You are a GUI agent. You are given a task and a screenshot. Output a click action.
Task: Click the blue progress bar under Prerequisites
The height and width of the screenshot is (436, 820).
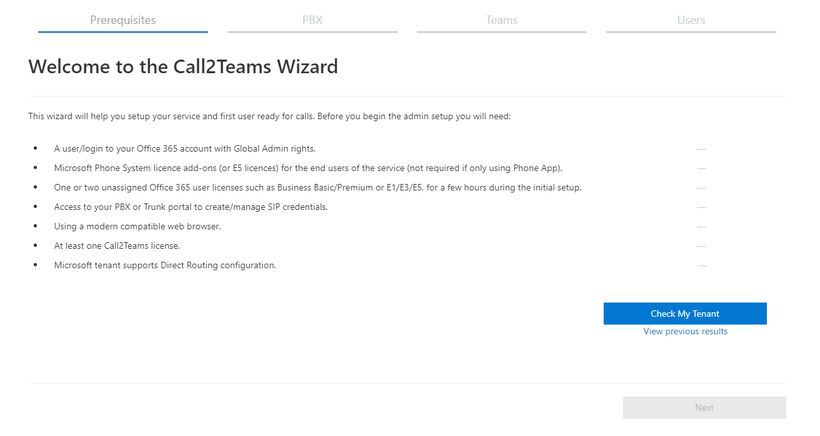coord(123,31)
